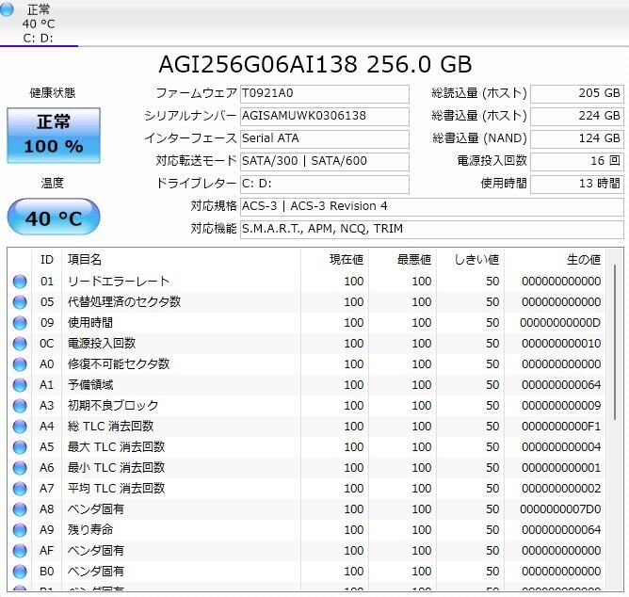This screenshot has height=597, width=629.
Task: Click the firmware field showing T0921A0
Action: pos(324,94)
